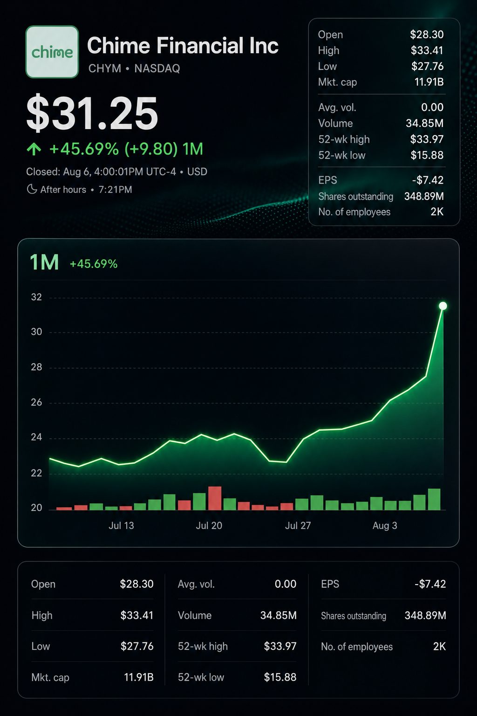
Task: Click the tallest red volume bar near Jul 20
Action: pyautogui.click(x=215, y=498)
